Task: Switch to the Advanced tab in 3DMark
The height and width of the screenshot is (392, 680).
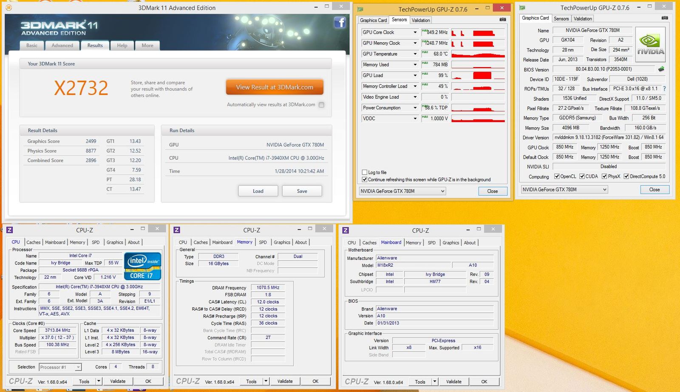Action: [x=62, y=45]
